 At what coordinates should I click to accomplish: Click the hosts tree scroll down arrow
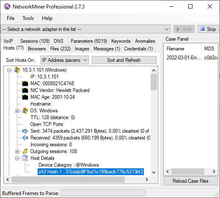point(154,173)
